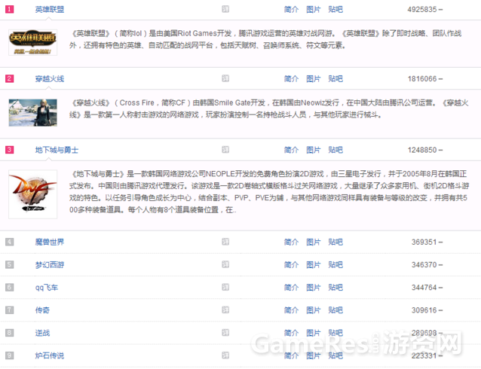This screenshot has height=369, width=481.
Task: Click the detail icon in 逆战 row
Action: coord(225,333)
